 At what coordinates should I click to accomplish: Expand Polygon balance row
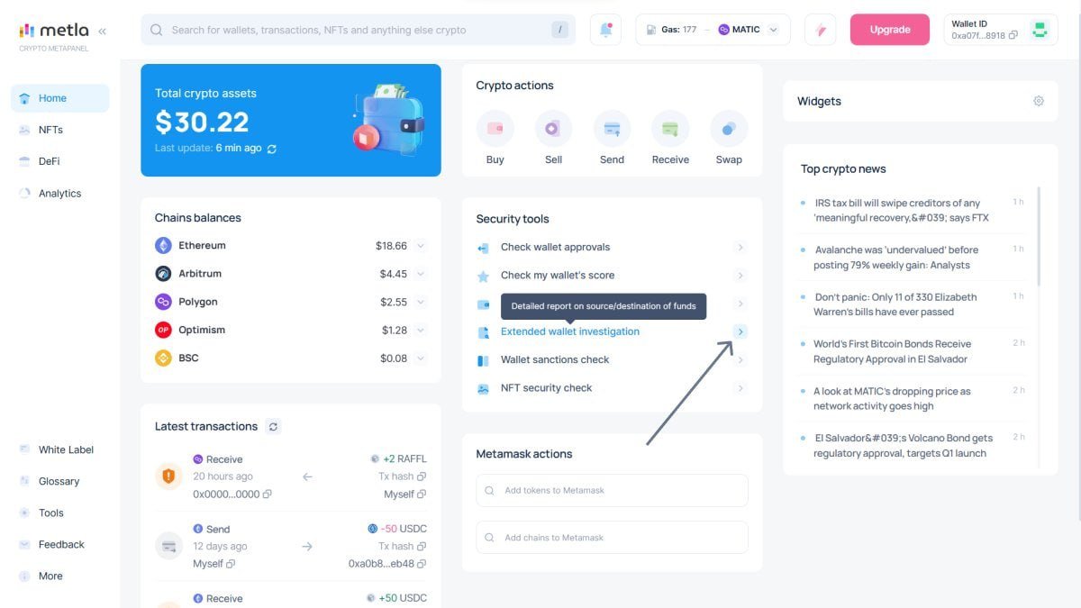coord(421,302)
